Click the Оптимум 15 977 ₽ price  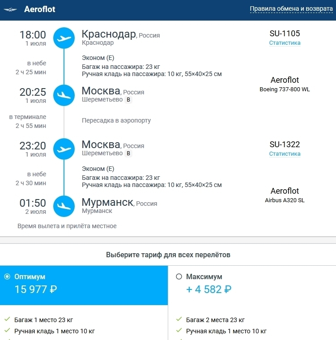click(x=36, y=289)
